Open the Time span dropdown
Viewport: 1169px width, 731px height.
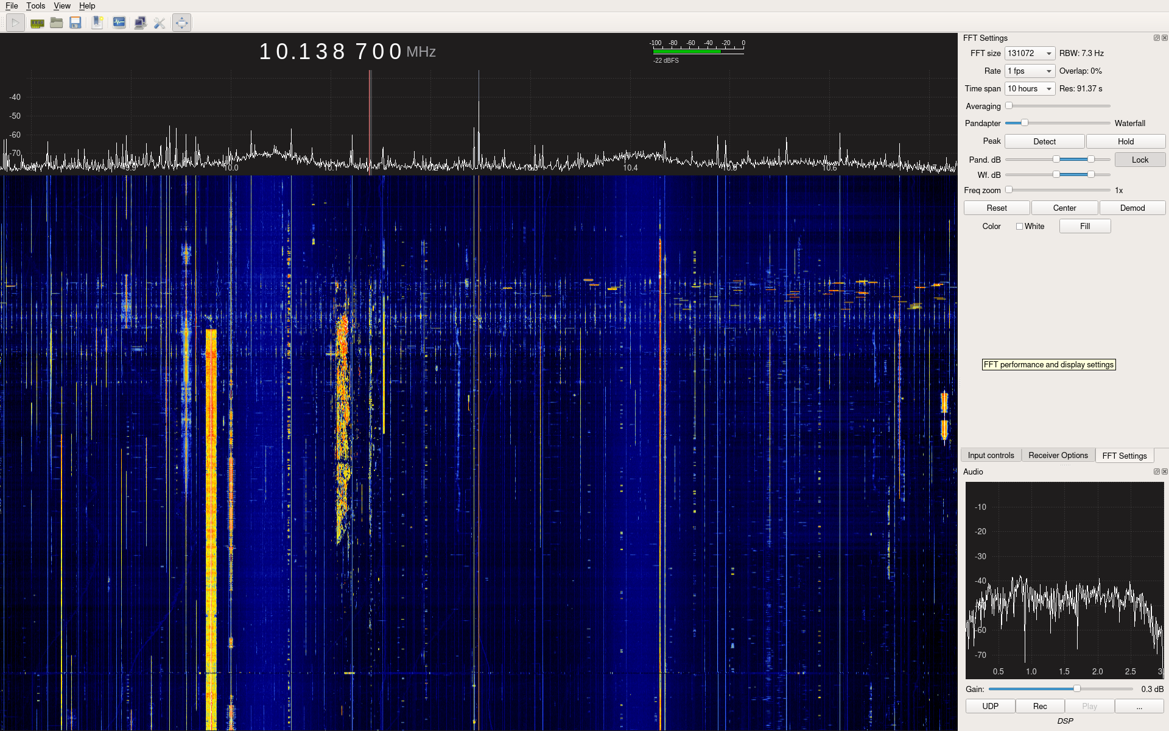point(1030,88)
